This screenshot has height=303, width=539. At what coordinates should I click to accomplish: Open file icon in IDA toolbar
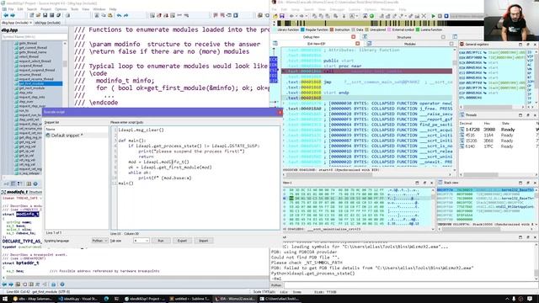(275, 16)
